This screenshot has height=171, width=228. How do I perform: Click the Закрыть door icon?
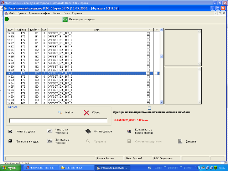[x=180, y=141]
